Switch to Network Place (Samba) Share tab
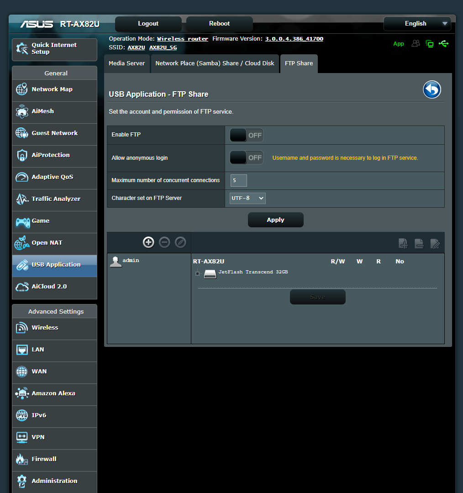 (x=215, y=63)
